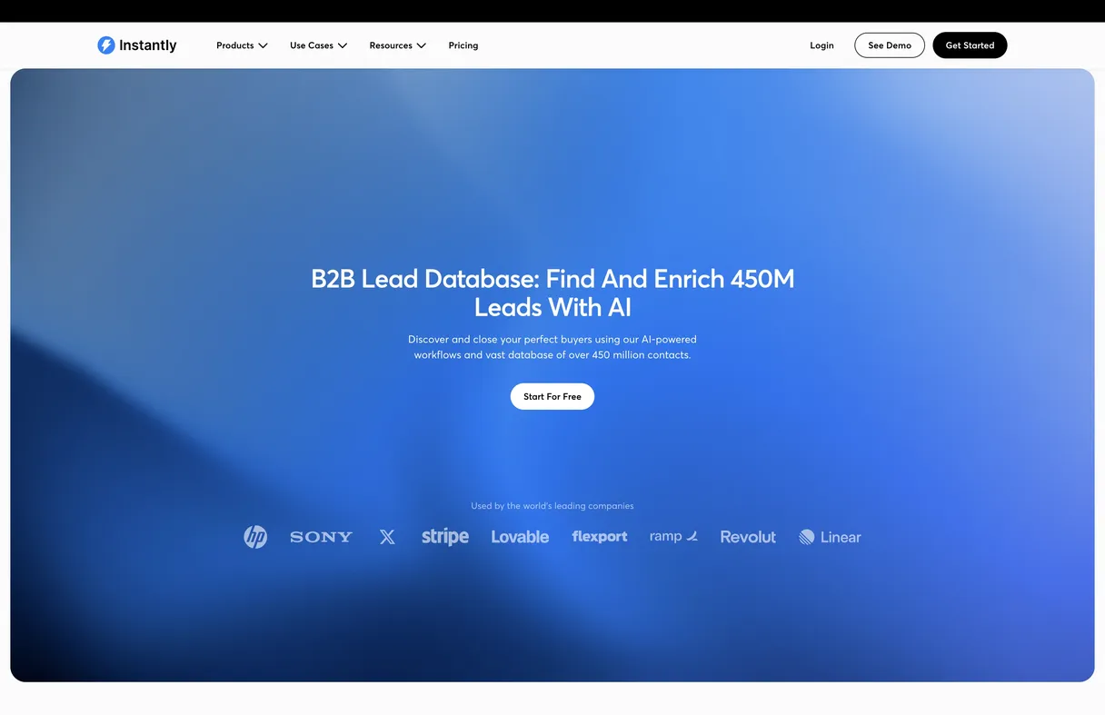The image size is (1105, 715).
Task: Click the 'B2B Lead Database' headline
Action: [552, 293]
